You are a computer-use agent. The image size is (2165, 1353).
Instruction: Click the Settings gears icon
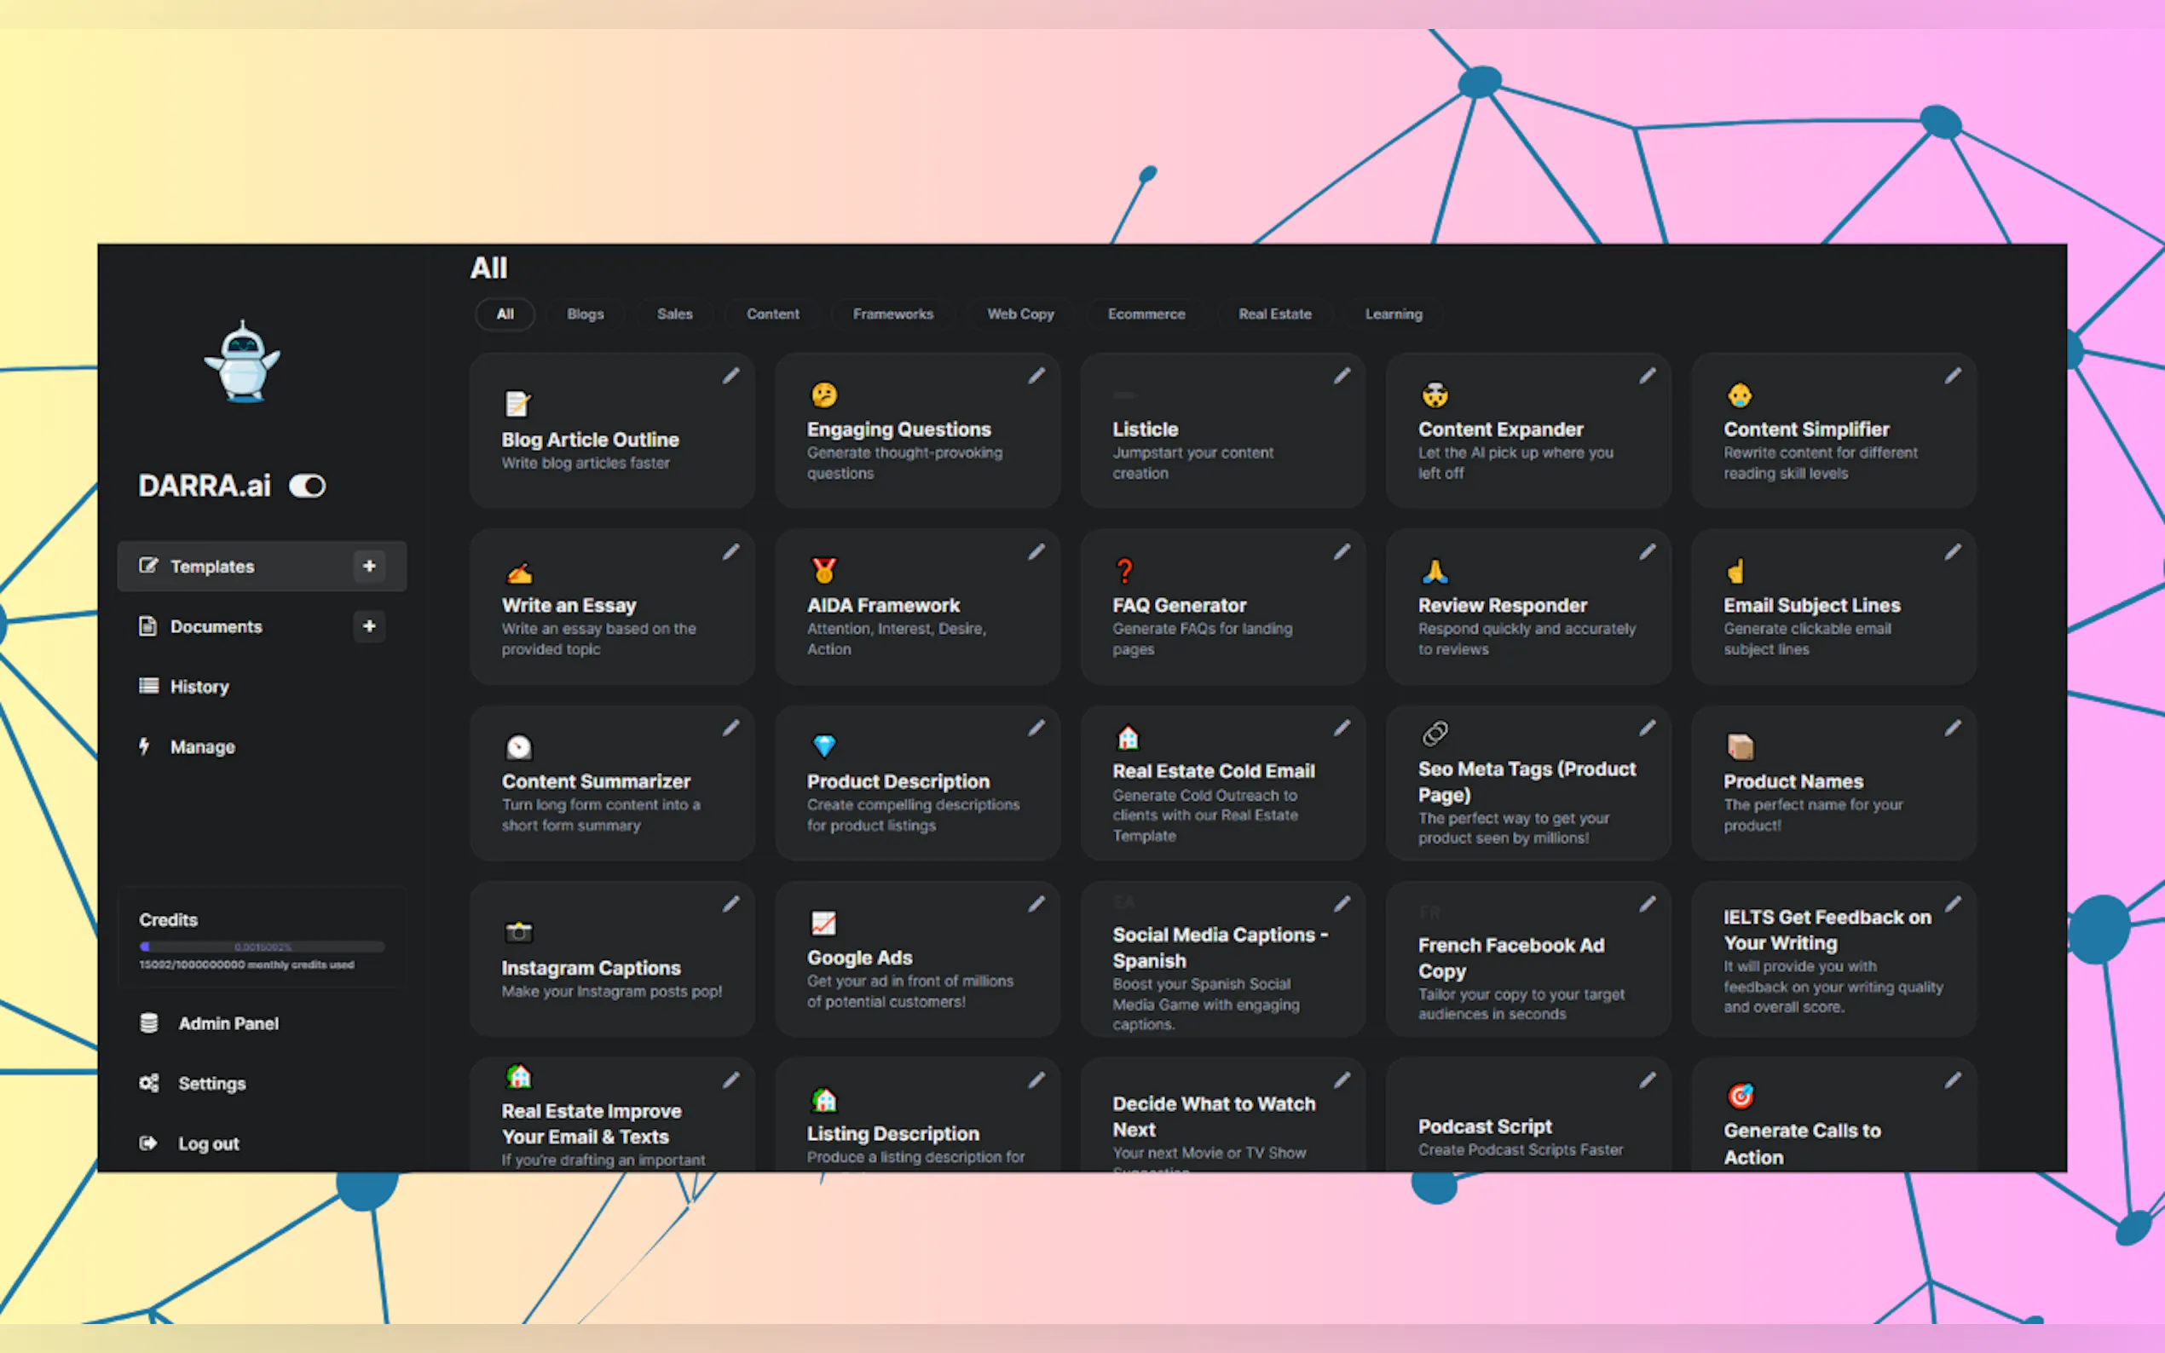point(148,1083)
